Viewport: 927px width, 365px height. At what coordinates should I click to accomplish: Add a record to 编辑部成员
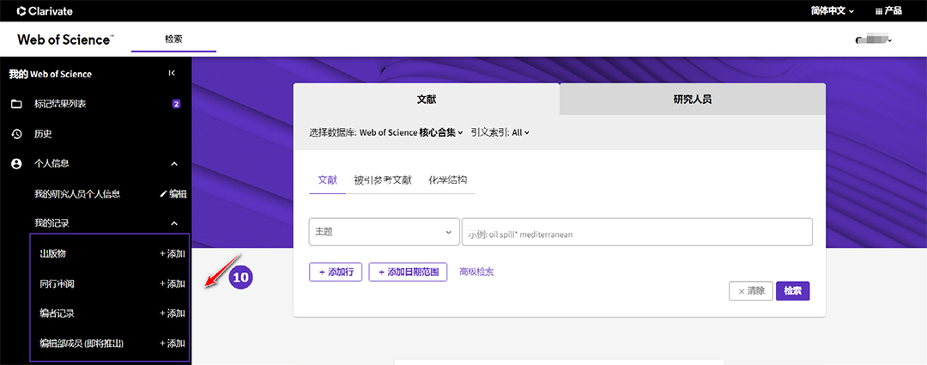[x=173, y=344]
